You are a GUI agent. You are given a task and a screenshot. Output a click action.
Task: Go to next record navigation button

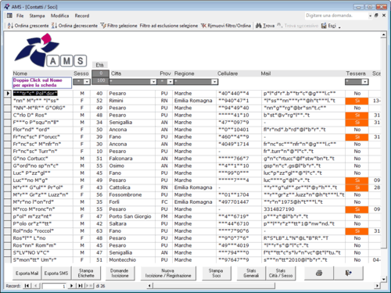(71, 286)
